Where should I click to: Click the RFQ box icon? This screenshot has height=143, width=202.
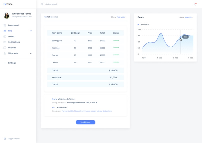pos(5,31)
